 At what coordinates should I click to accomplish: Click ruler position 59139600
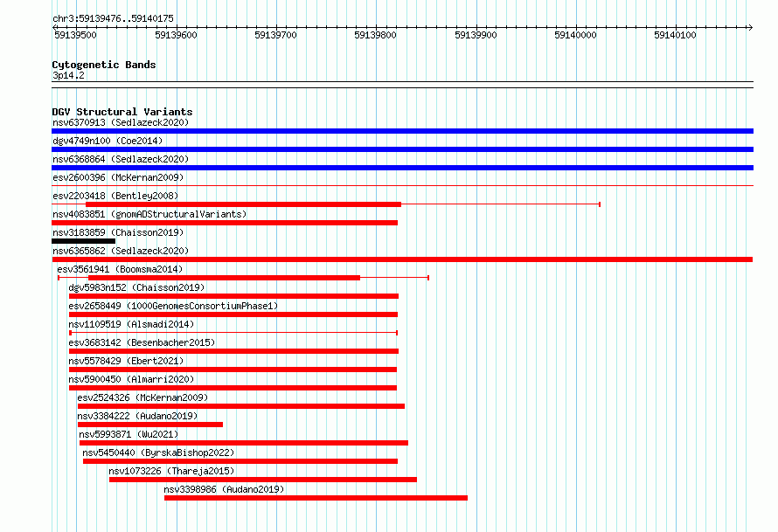click(x=176, y=35)
